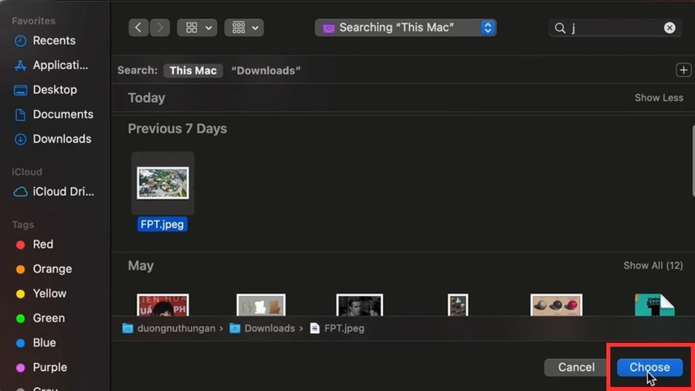Image resolution: width=695 pixels, height=391 pixels.
Task: Select the "This Mac" search scope
Action: click(x=193, y=70)
